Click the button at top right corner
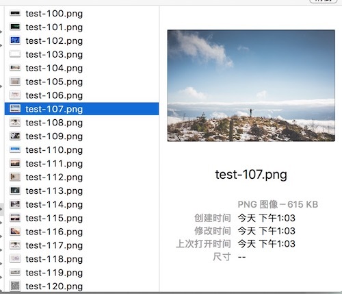 [x=324, y=1]
